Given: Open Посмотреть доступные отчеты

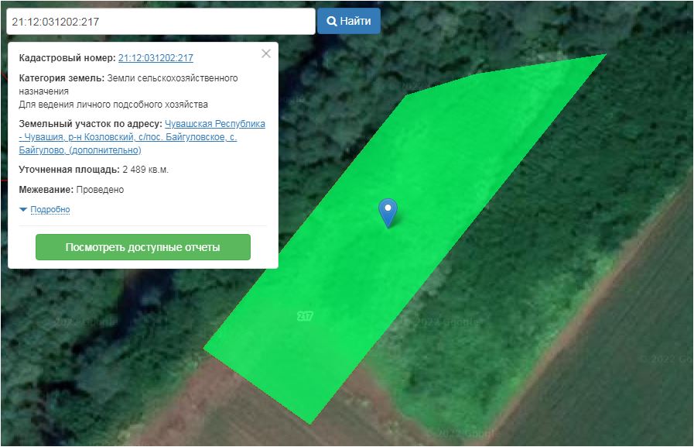Looking at the screenshot, I should click(x=143, y=247).
